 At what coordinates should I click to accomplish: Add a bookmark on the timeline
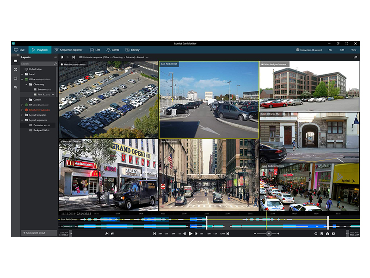coord(322,234)
